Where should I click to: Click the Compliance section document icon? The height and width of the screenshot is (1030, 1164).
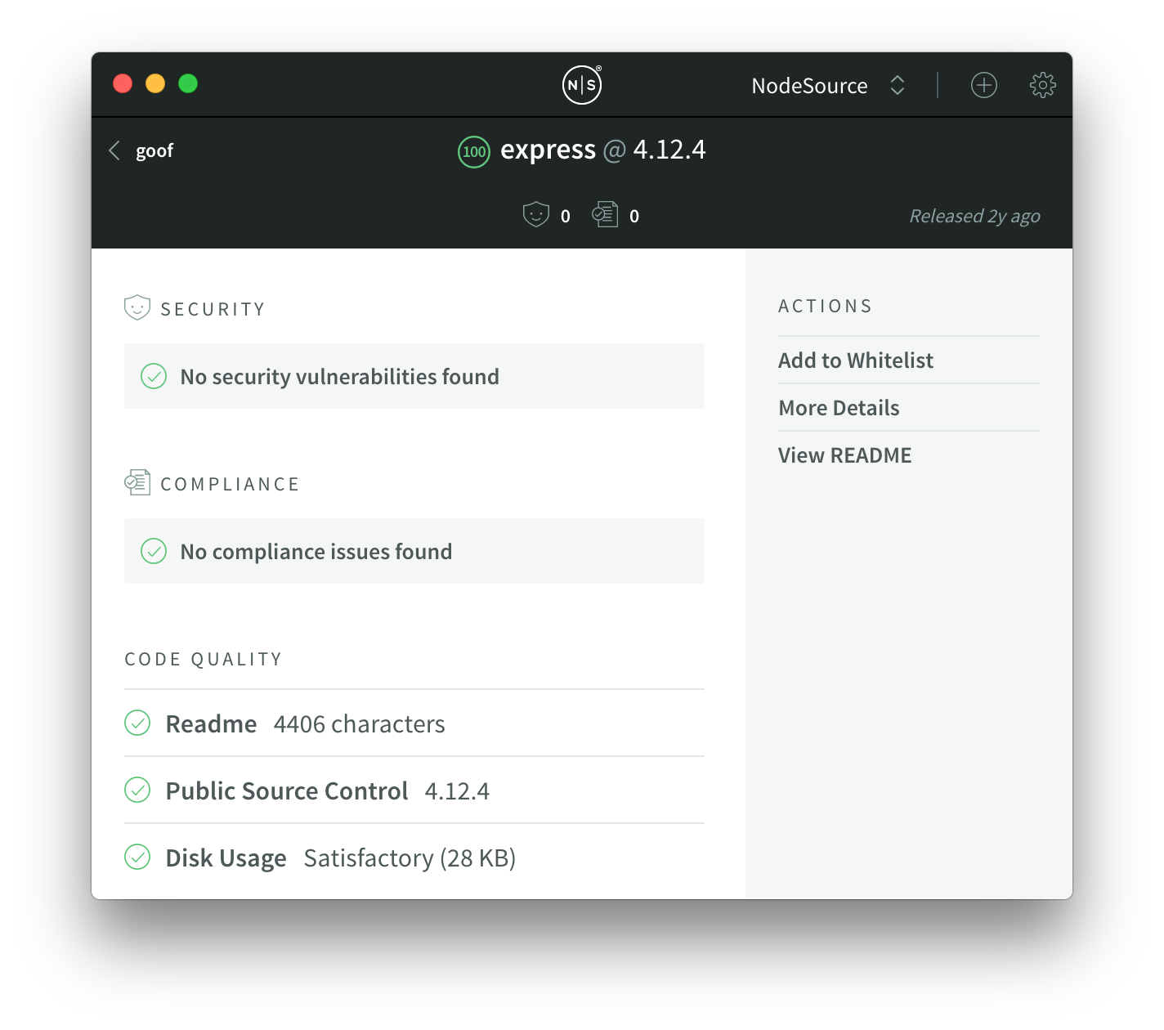[137, 483]
